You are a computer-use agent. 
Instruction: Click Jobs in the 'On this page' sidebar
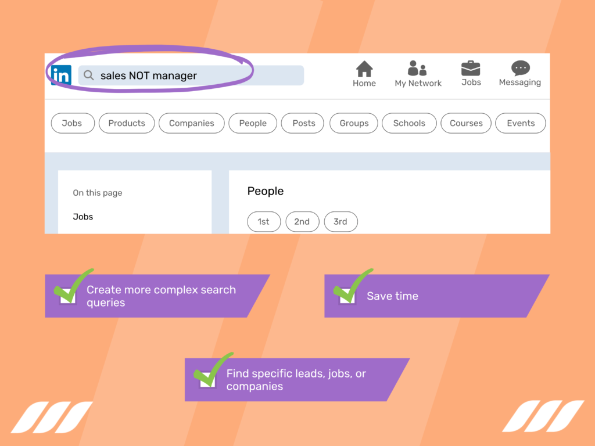click(x=83, y=217)
